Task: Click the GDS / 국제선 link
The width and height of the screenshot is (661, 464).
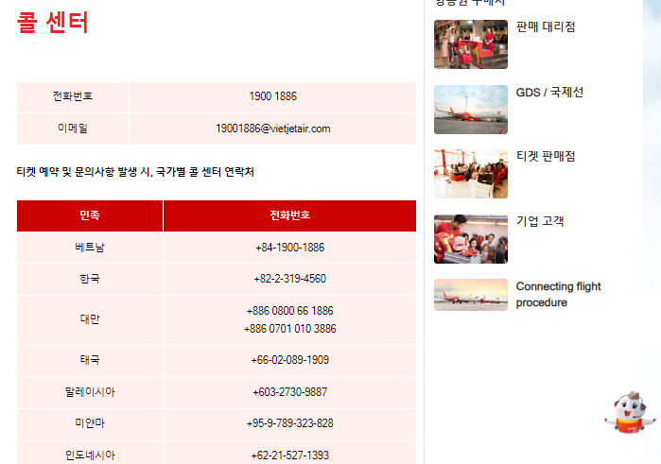Action: [x=549, y=93]
